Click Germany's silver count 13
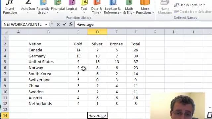Screen dimensions: 212x119 [x=97, y=56]
